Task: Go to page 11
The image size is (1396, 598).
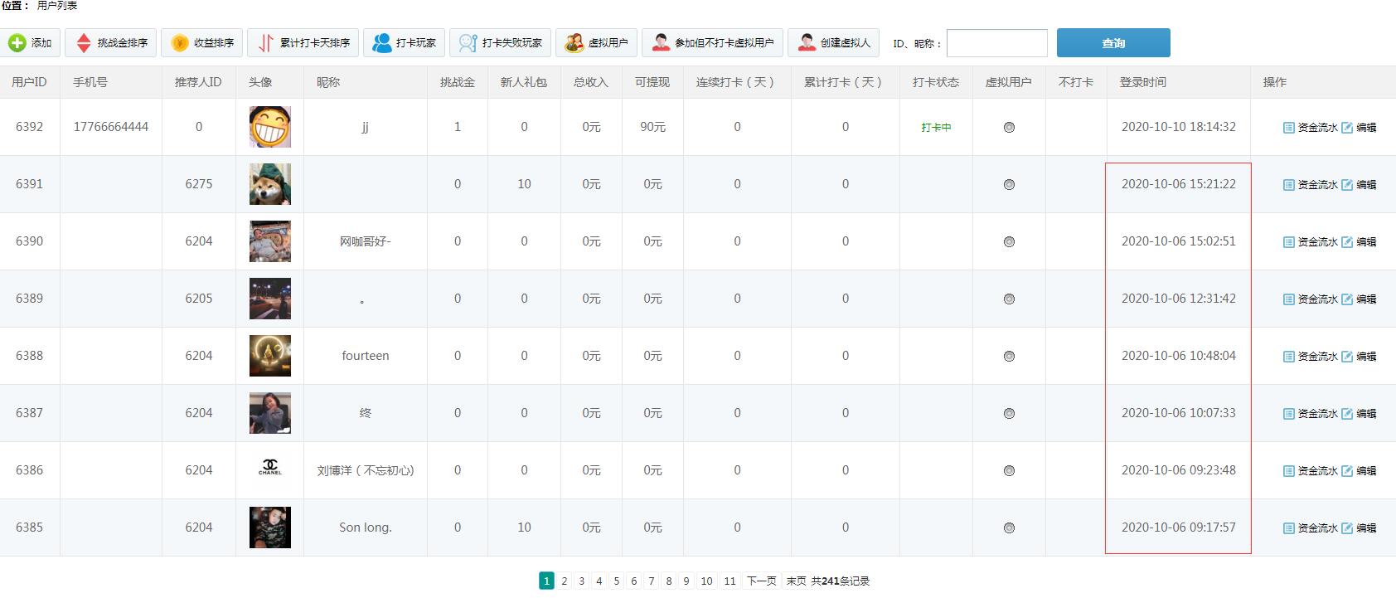Action: pos(730,581)
